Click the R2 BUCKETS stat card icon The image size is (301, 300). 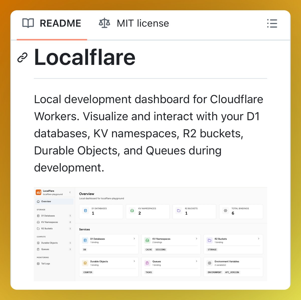(179, 211)
